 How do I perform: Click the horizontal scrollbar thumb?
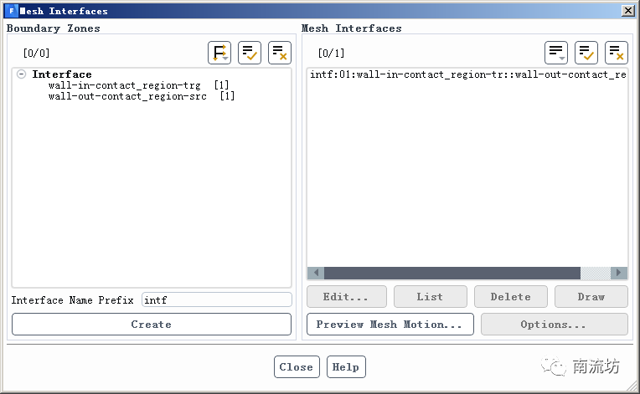point(452,273)
